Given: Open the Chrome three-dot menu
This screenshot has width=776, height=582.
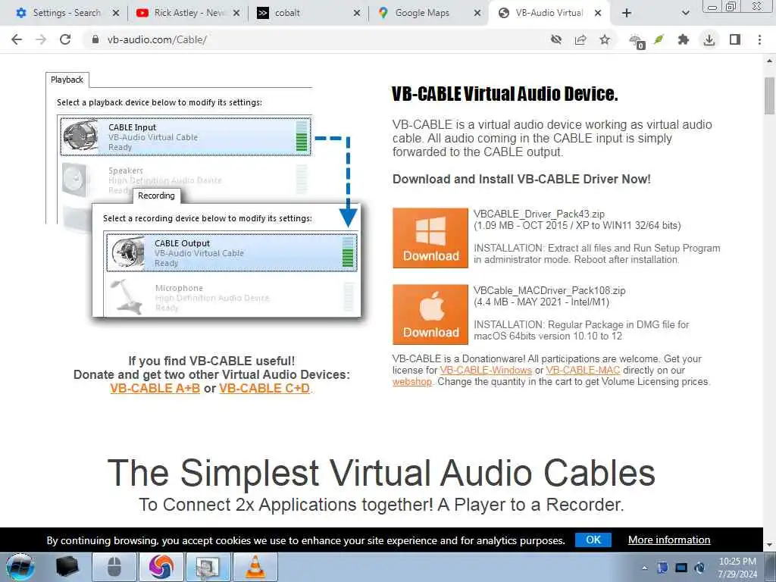Looking at the screenshot, I should [x=759, y=39].
